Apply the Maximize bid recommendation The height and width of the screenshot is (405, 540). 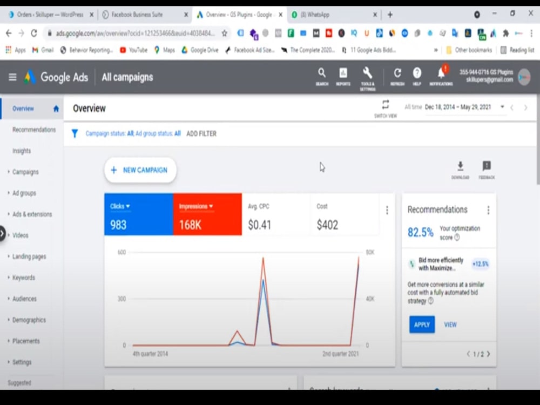pyautogui.click(x=422, y=325)
